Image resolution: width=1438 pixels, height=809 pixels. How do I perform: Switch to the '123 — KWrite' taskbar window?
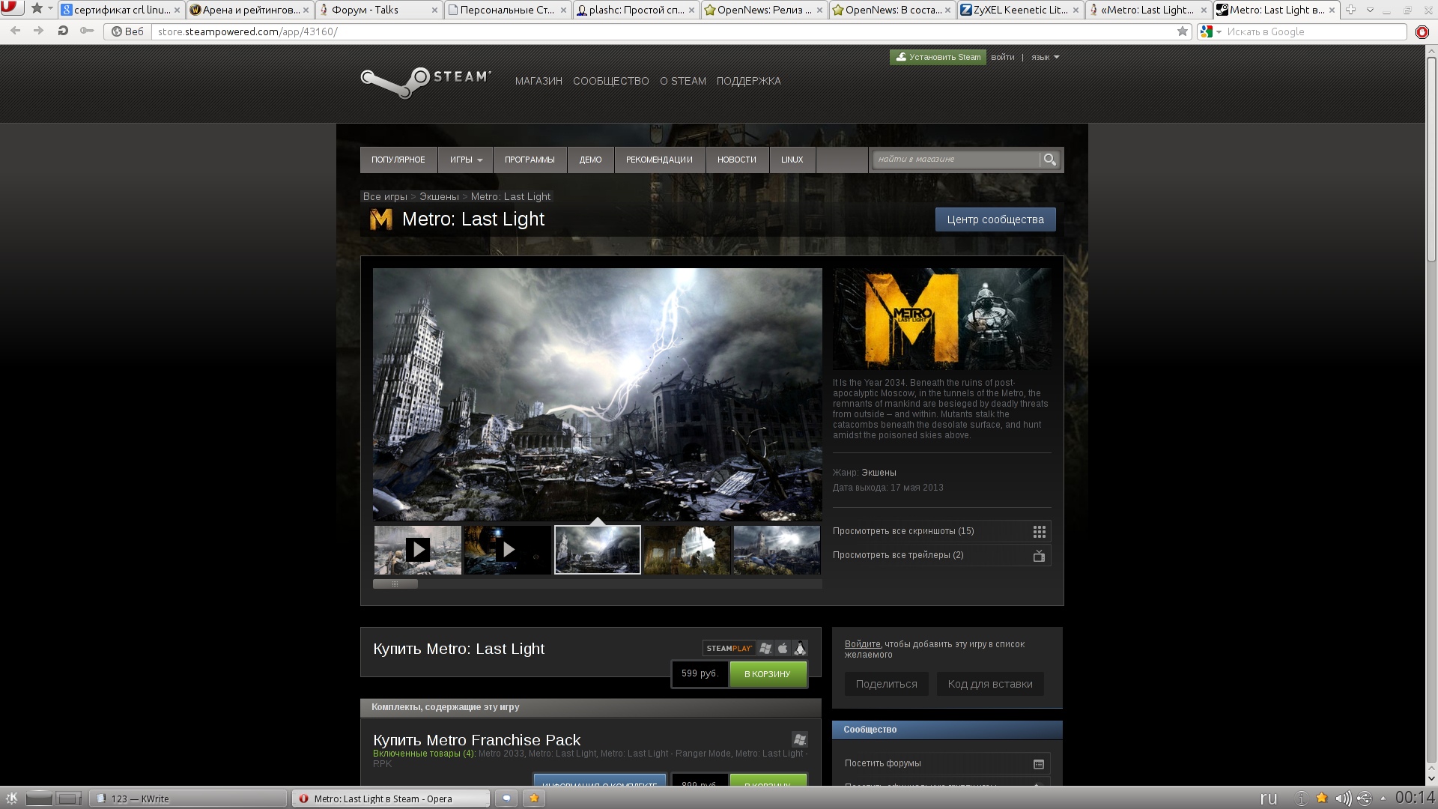[x=188, y=799]
